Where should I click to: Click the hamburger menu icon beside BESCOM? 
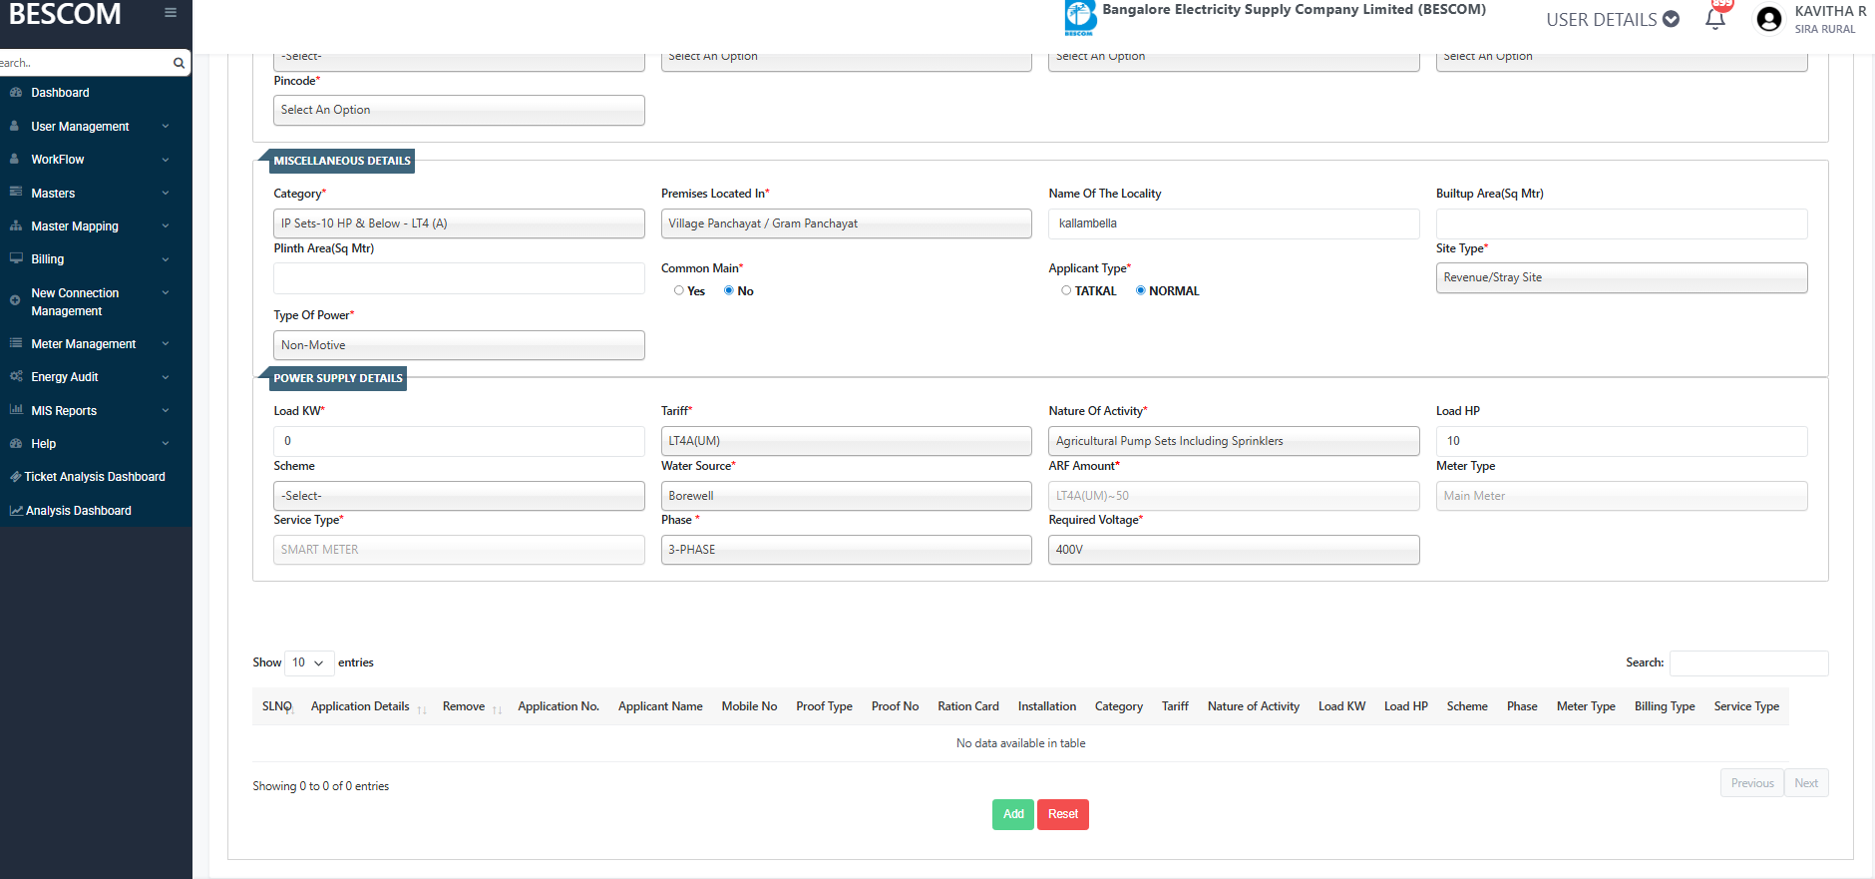(171, 13)
